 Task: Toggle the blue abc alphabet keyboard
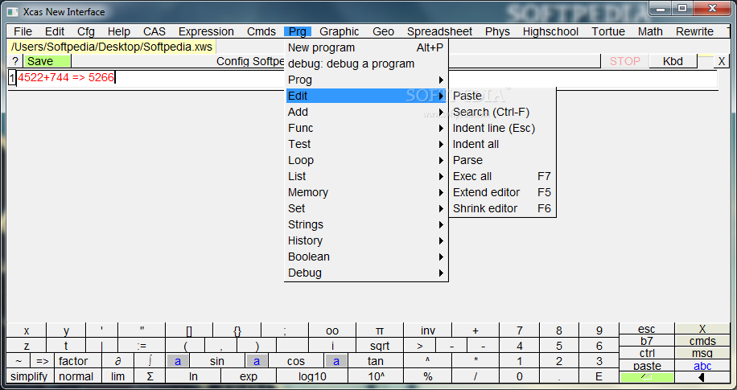[x=702, y=366]
